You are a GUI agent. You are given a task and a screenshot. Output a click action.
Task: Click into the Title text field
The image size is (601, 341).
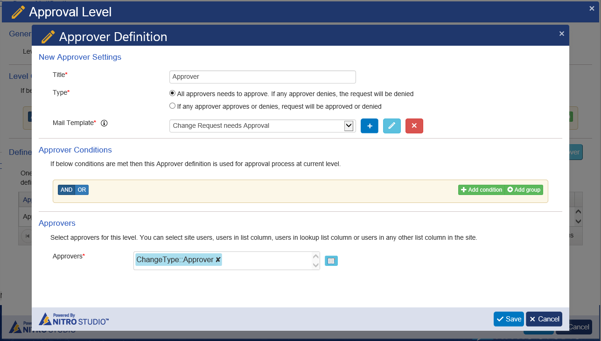tap(262, 77)
